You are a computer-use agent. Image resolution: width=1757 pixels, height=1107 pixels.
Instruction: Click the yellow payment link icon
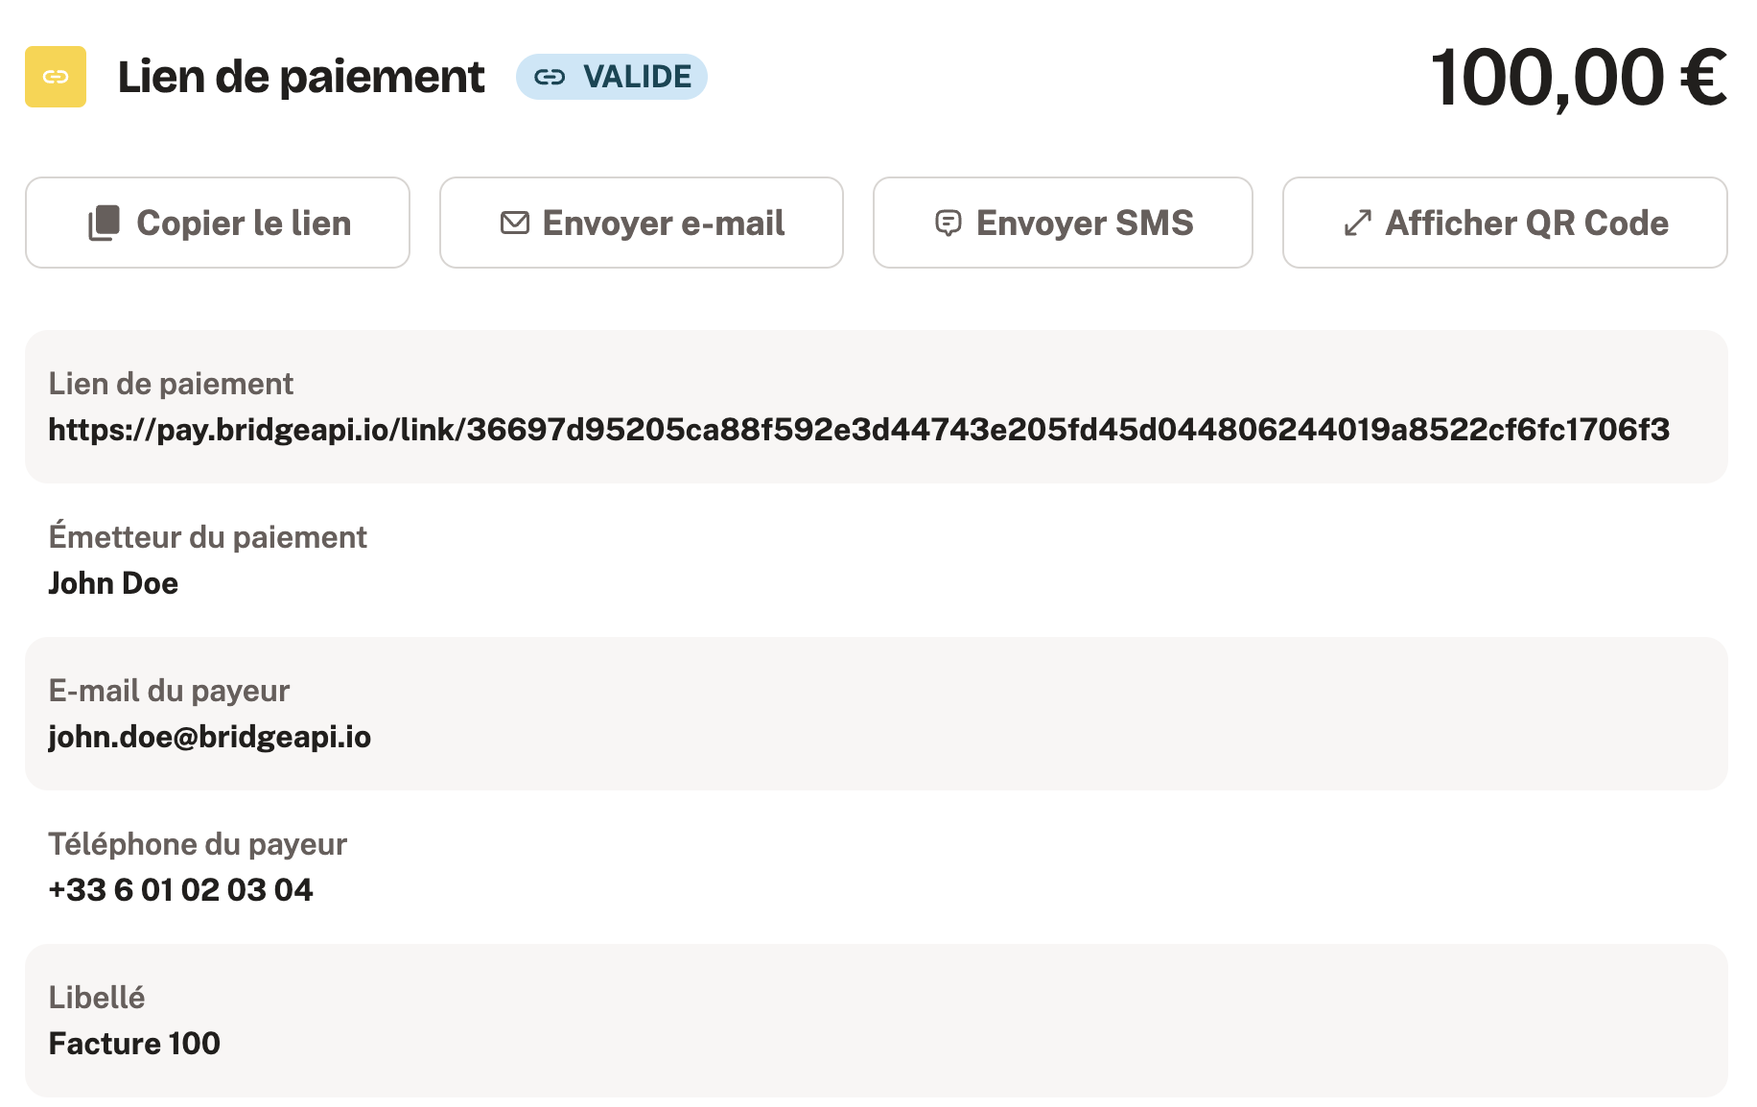click(56, 77)
